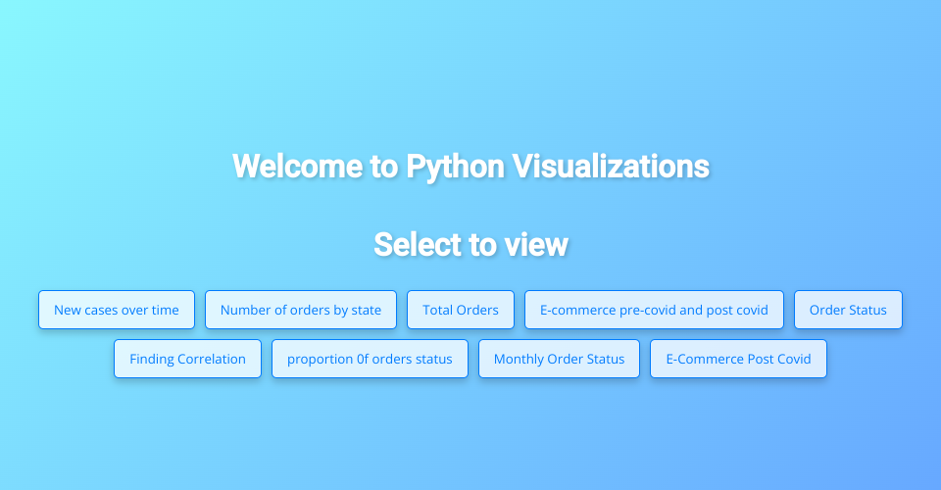Open Number of orders by state visualization
Screen dimensions: 941x490
[x=301, y=310]
